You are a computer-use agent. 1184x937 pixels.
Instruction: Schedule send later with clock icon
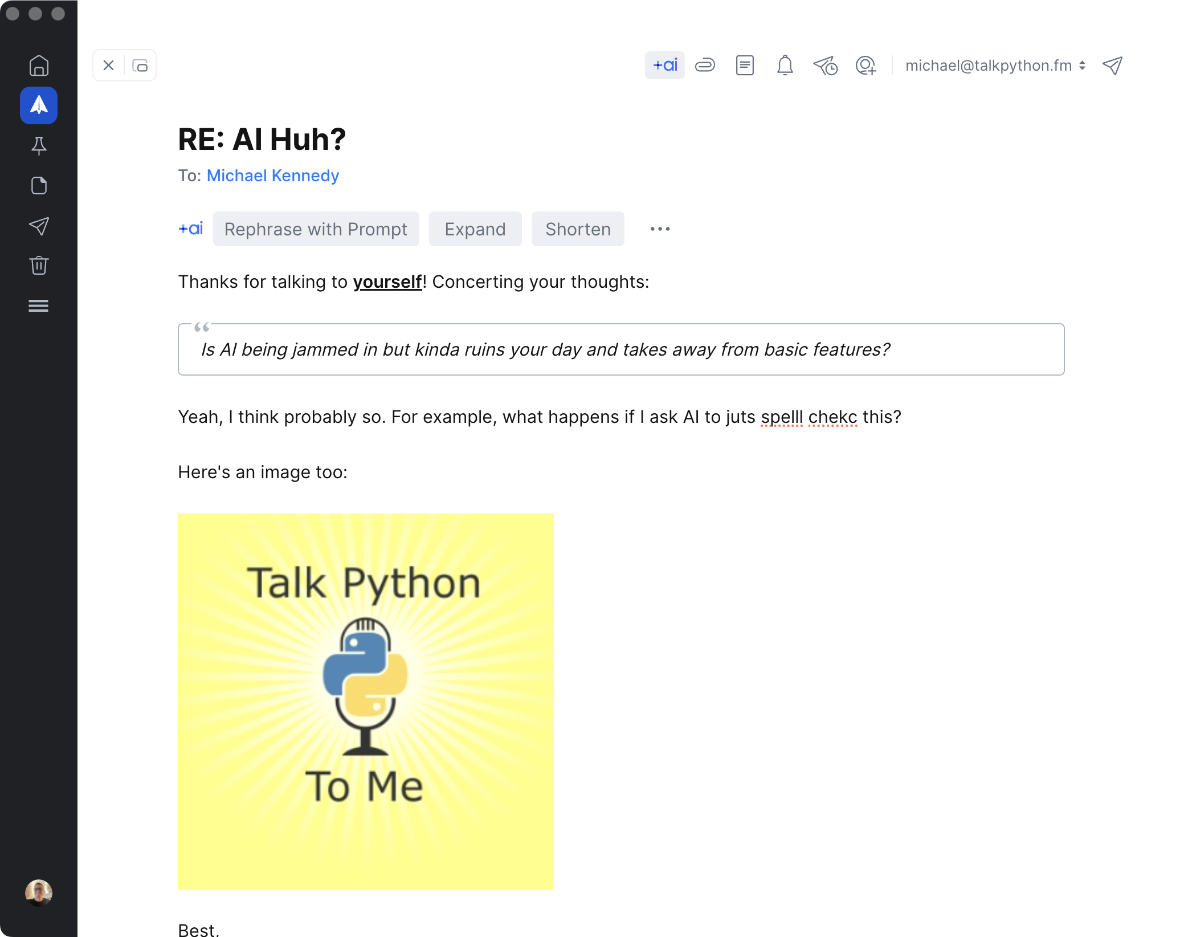click(x=825, y=66)
